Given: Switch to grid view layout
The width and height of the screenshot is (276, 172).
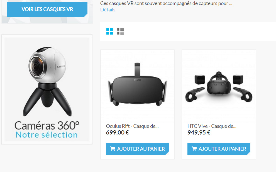Looking at the screenshot, I should pyautogui.click(x=110, y=31).
